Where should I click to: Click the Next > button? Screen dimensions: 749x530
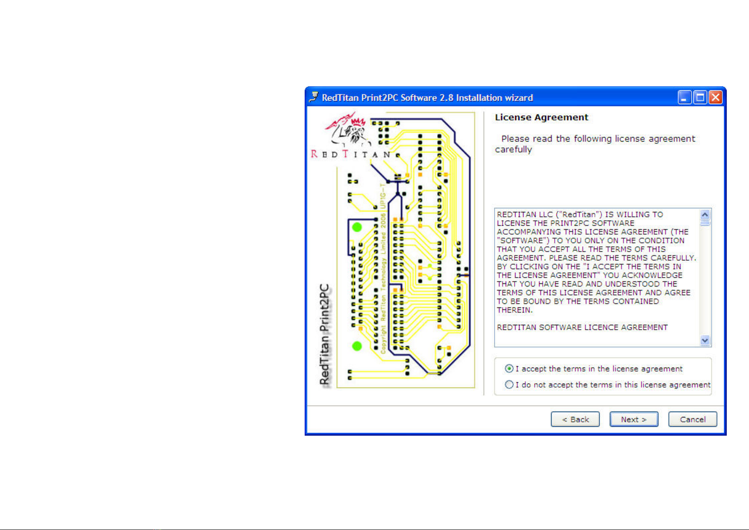point(634,419)
